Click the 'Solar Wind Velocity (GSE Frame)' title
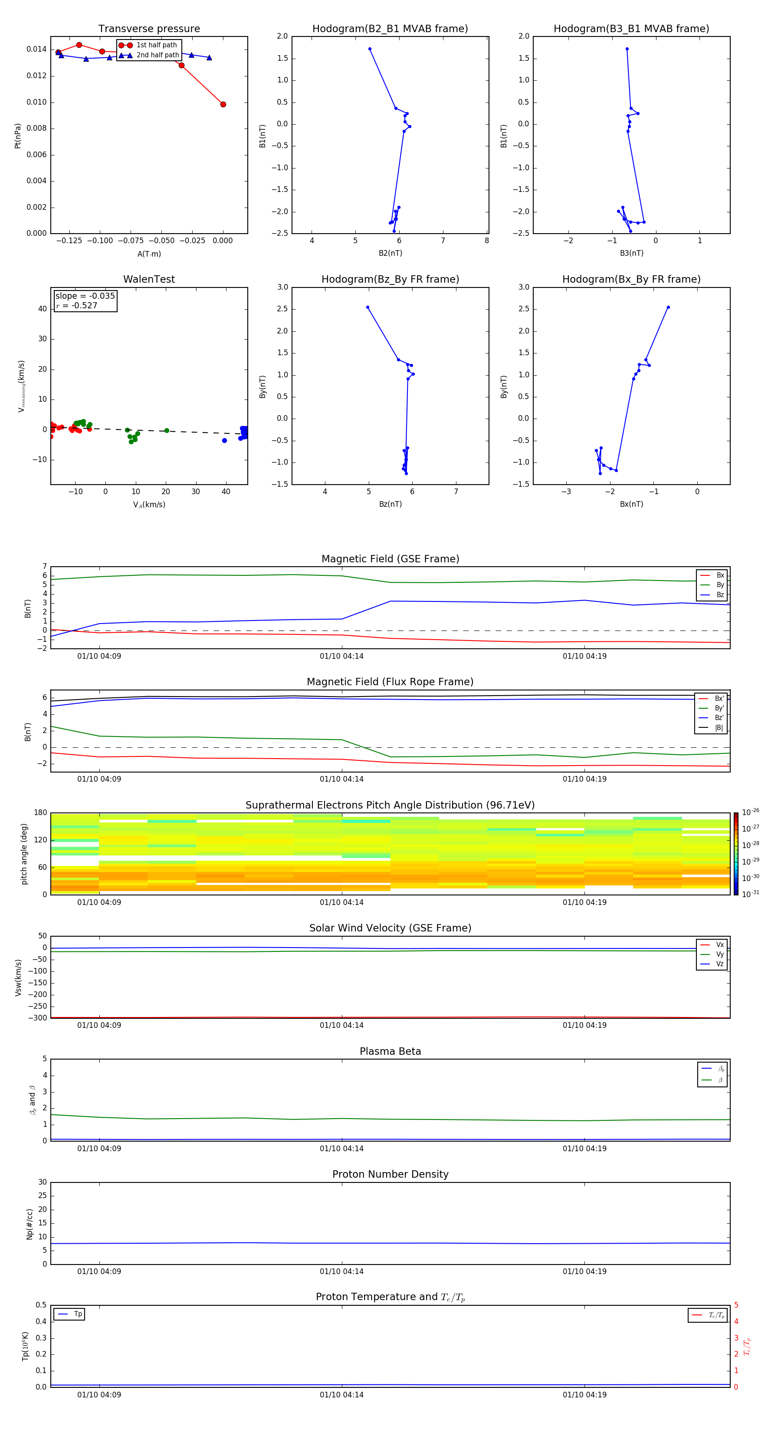The image size is (781, 1433). (390, 928)
